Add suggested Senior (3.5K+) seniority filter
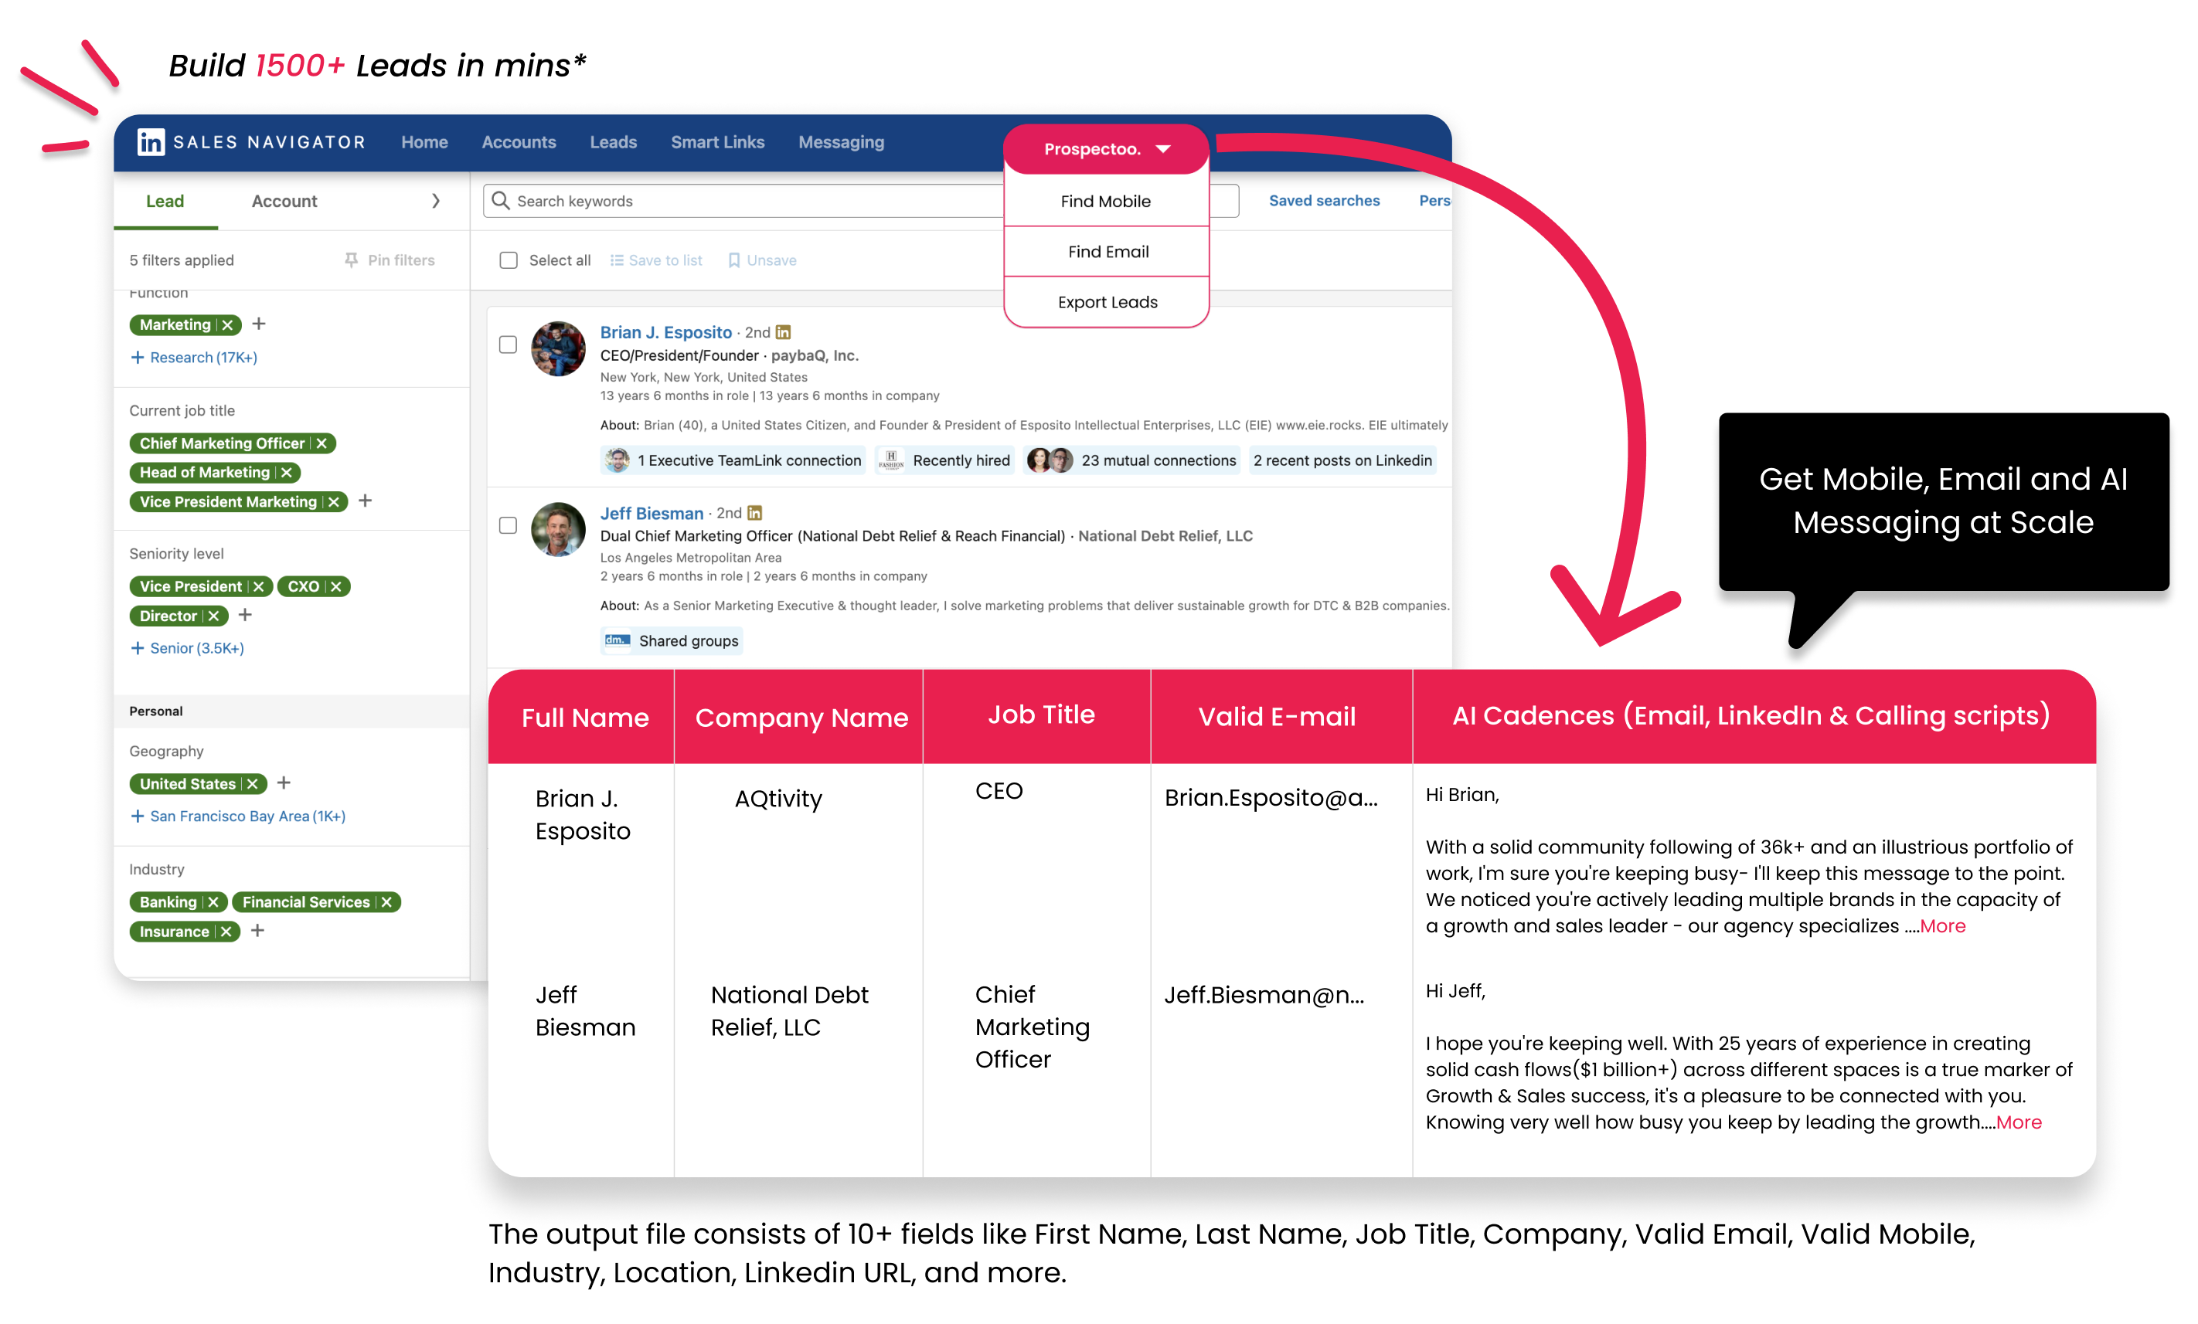 tap(187, 648)
